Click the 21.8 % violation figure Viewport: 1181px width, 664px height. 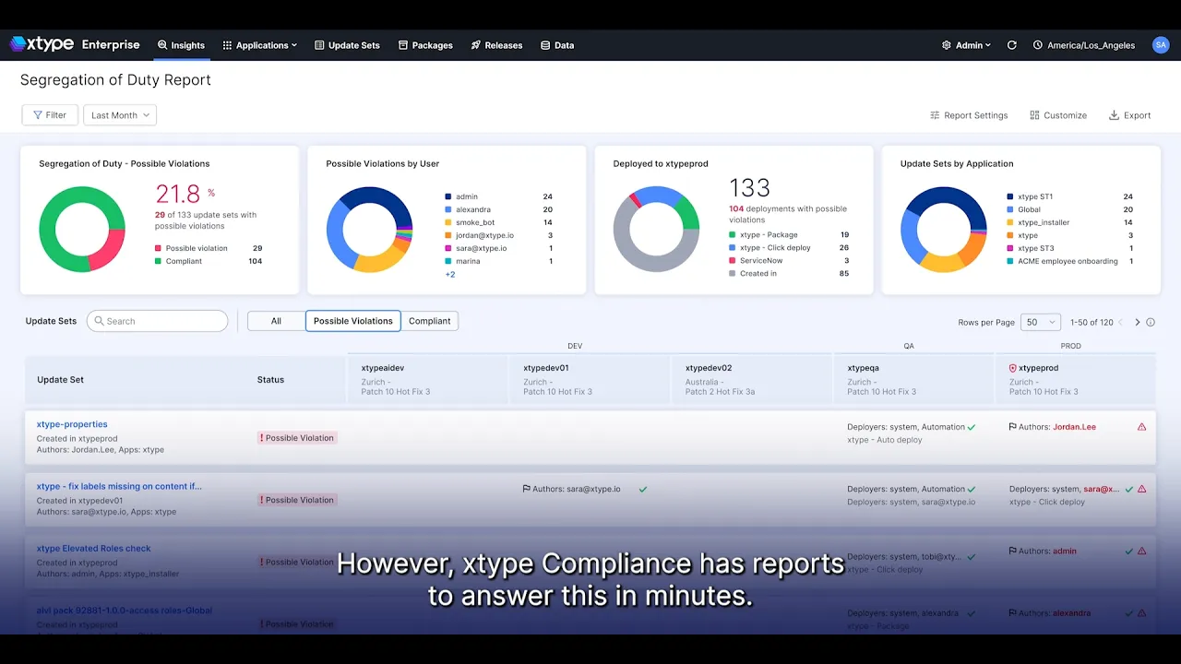[185, 194]
